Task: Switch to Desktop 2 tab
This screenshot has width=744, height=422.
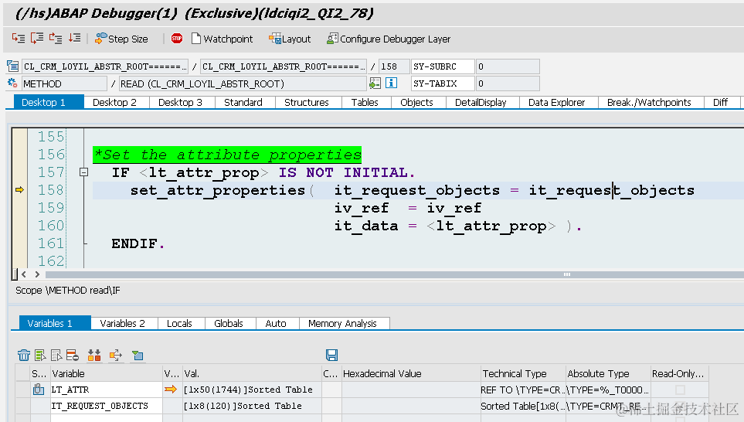Action: point(114,103)
